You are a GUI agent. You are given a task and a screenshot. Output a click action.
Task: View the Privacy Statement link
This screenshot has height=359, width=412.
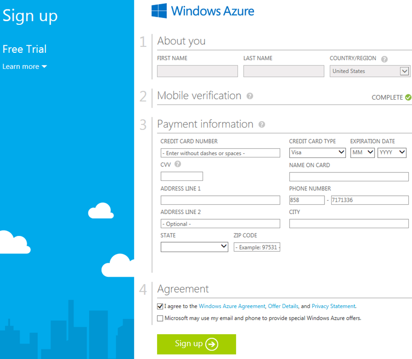coord(333,306)
